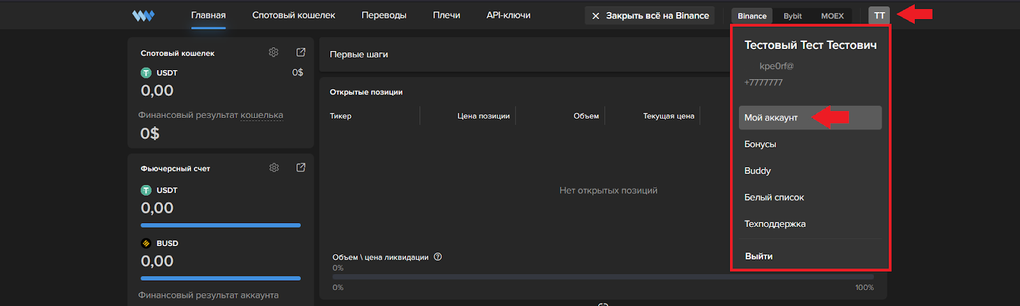Go to the API-ключи tab
1020x306 pixels.
pos(508,15)
